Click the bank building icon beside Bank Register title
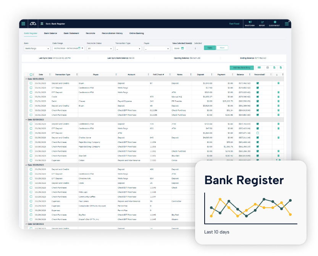This screenshot has height=256, width=318. (x=42, y=24)
